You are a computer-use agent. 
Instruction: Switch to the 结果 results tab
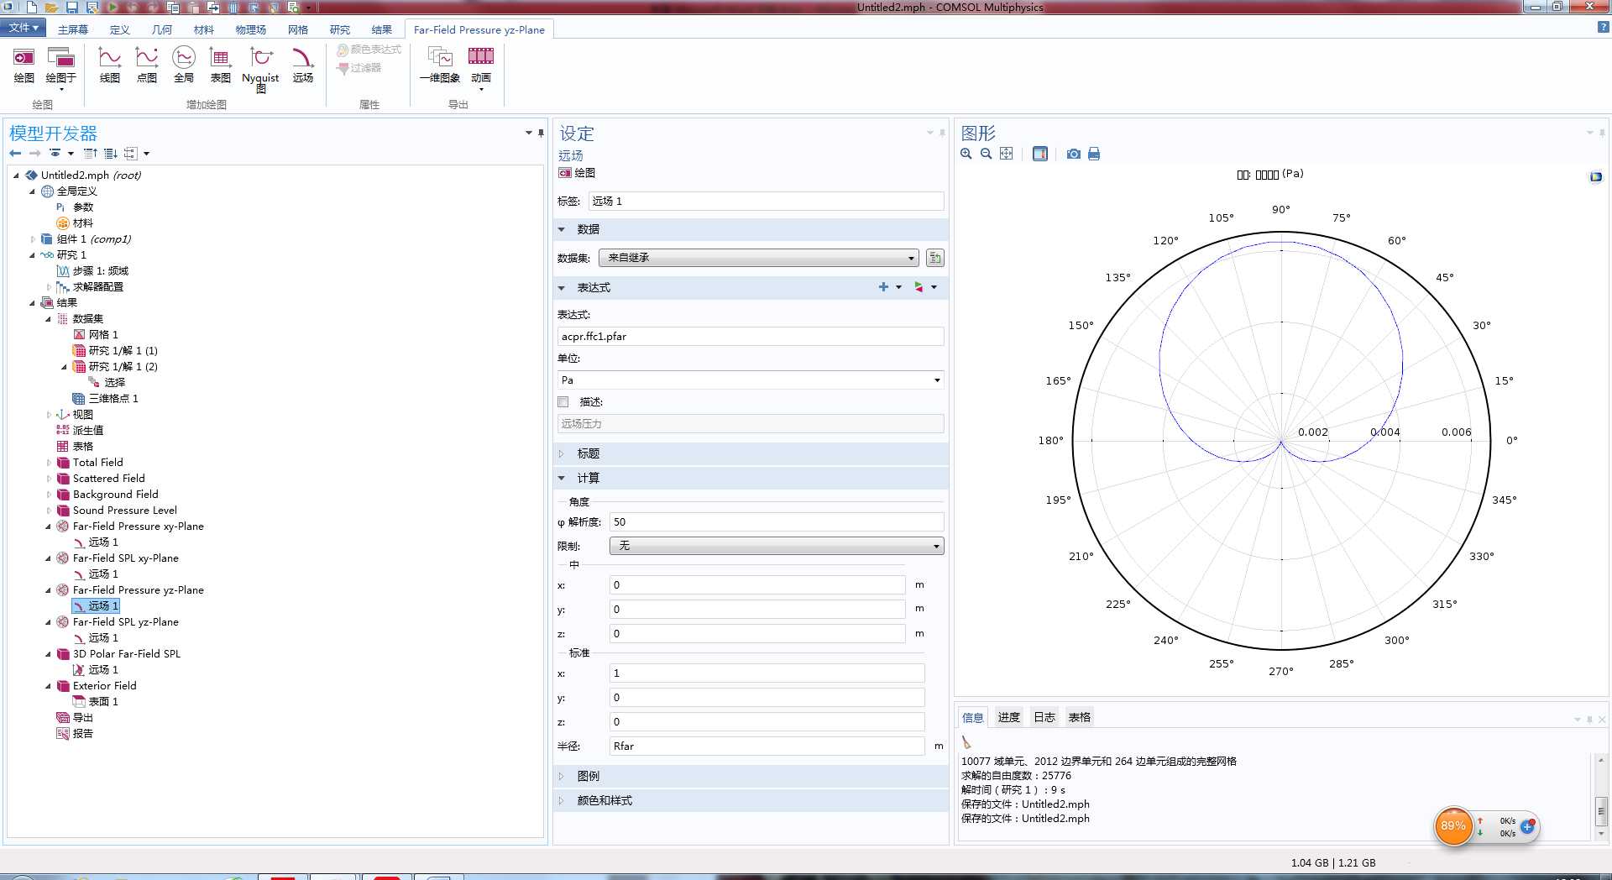(382, 29)
